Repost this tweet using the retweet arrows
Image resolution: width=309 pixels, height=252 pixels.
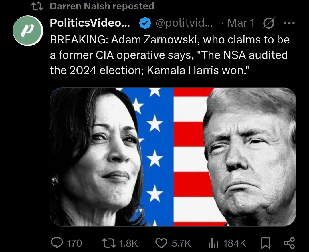(x=109, y=243)
